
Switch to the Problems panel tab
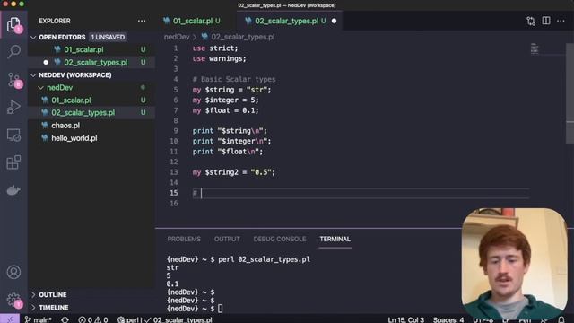coord(184,239)
